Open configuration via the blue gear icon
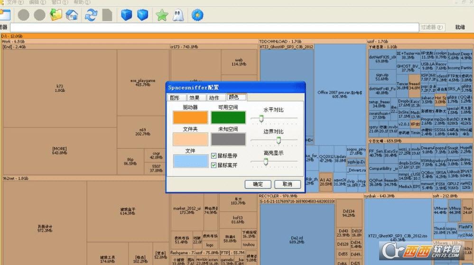The width and height of the screenshot is (474, 265). [197, 15]
